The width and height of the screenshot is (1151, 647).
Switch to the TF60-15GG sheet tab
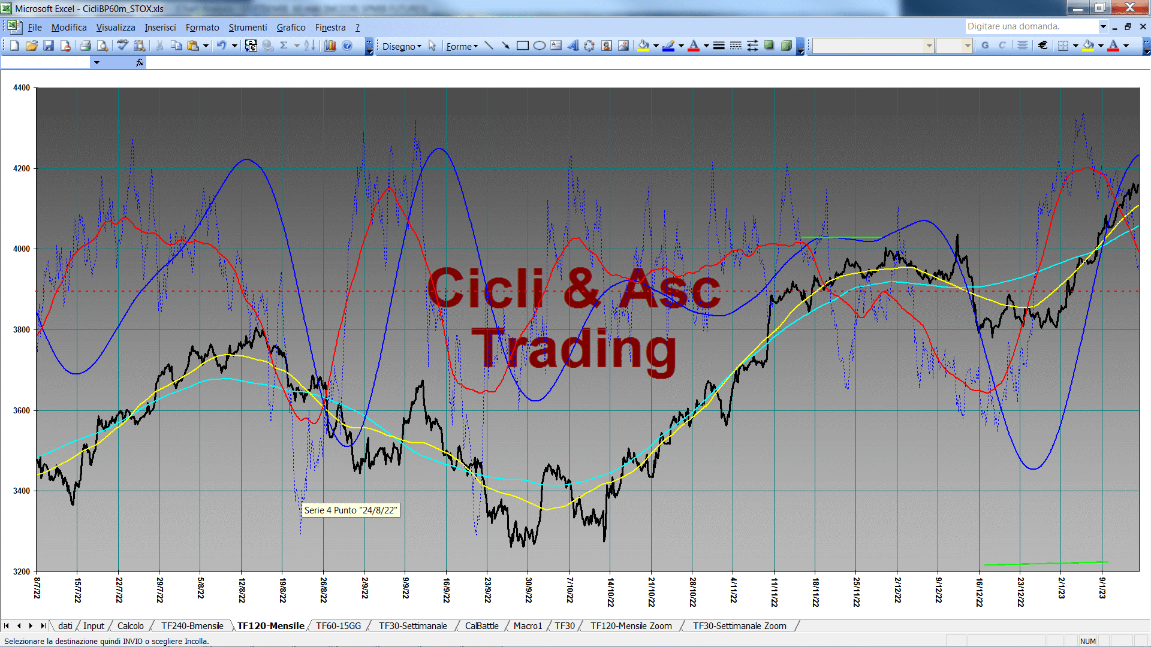[x=339, y=625]
